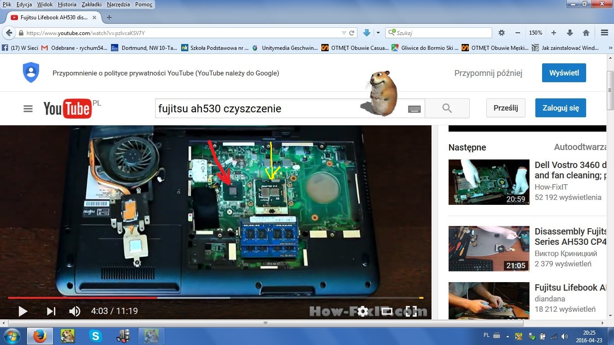This screenshot has width=614, height=345.
Task: Click the lock icon in the address bar
Action: (21, 33)
